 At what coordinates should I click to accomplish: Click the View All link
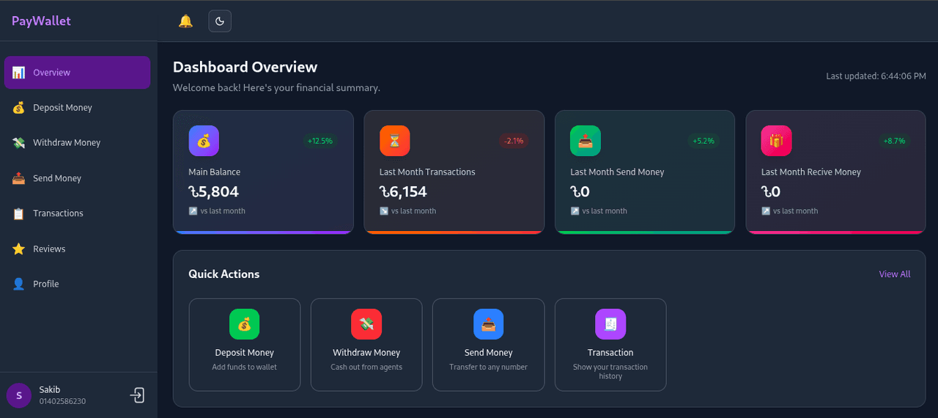pos(894,274)
